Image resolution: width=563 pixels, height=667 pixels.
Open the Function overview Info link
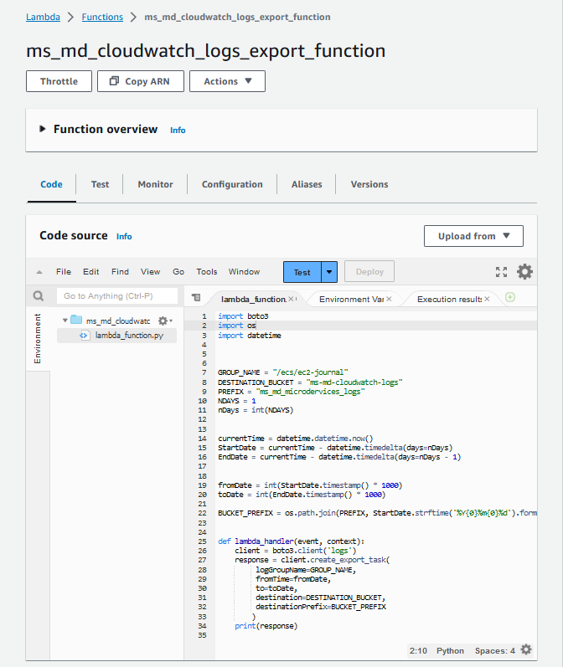tap(178, 131)
